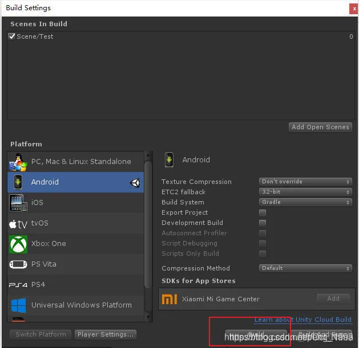
Task: Click the Scene/Test entry text
Action: pyautogui.click(x=35, y=36)
